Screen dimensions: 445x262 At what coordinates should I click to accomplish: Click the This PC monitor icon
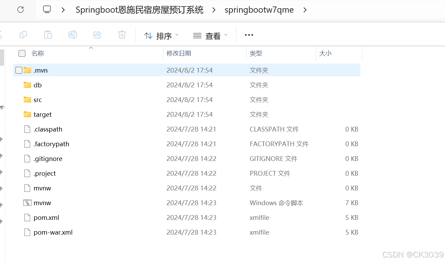pos(47,10)
